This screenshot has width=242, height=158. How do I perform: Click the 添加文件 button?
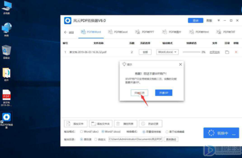coord(76,124)
